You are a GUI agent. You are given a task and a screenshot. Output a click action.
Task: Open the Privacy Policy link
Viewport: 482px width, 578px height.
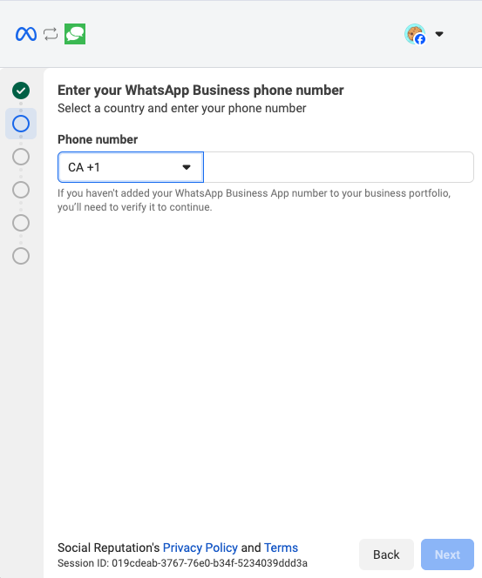coord(200,548)
